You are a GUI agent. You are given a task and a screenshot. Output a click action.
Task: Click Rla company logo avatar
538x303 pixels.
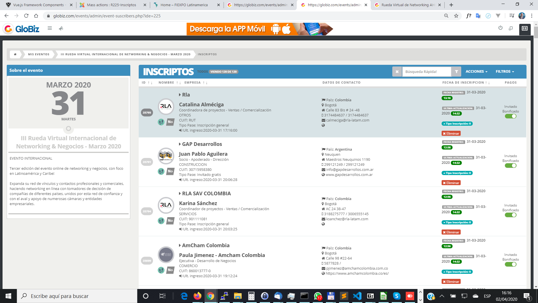pos(166,106)
